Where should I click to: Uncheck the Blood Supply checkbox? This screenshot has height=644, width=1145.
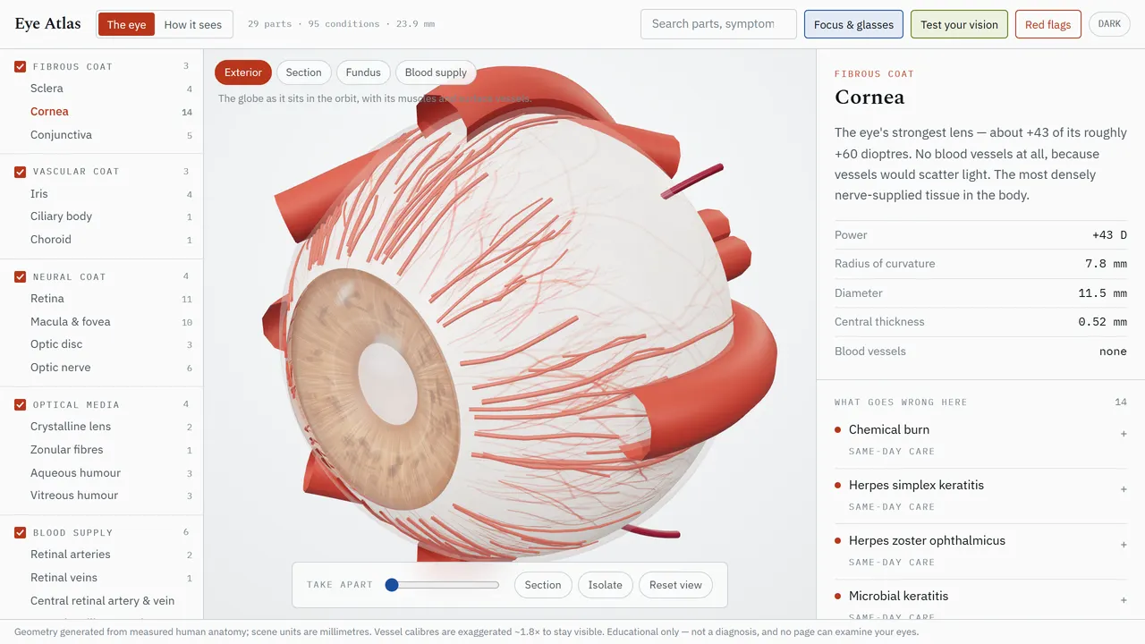coord(20,532)
